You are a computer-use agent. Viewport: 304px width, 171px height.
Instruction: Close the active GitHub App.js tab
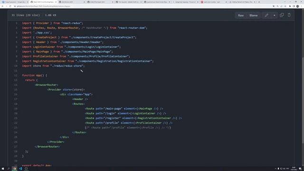tap(56, 2)
